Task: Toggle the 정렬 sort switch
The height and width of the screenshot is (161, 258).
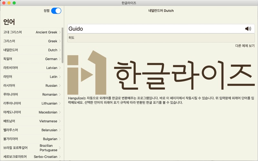Action: click(56, 11)
